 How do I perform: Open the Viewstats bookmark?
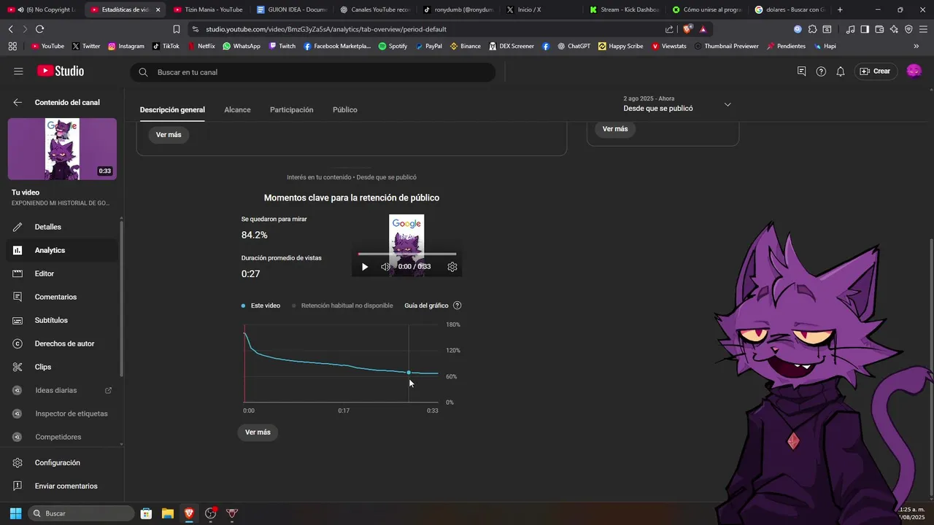coord(668,46)
